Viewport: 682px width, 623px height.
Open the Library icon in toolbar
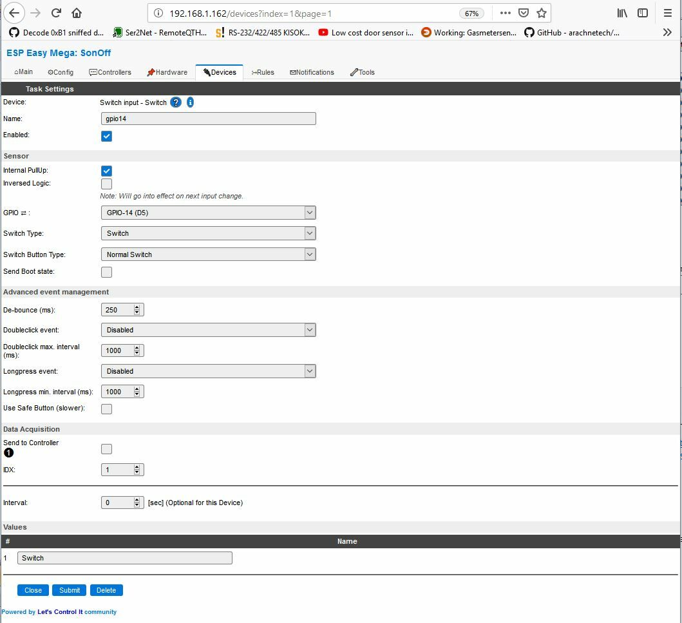pyautogui.click(x=622, y=13)
